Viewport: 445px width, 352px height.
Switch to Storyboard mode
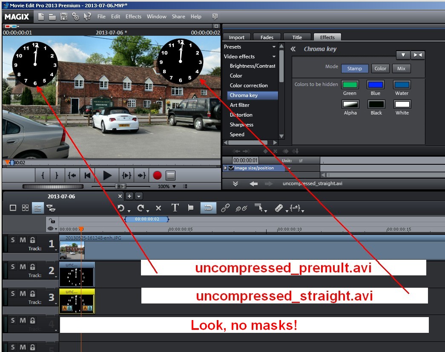pyautogui.click(x=13, y=208)
